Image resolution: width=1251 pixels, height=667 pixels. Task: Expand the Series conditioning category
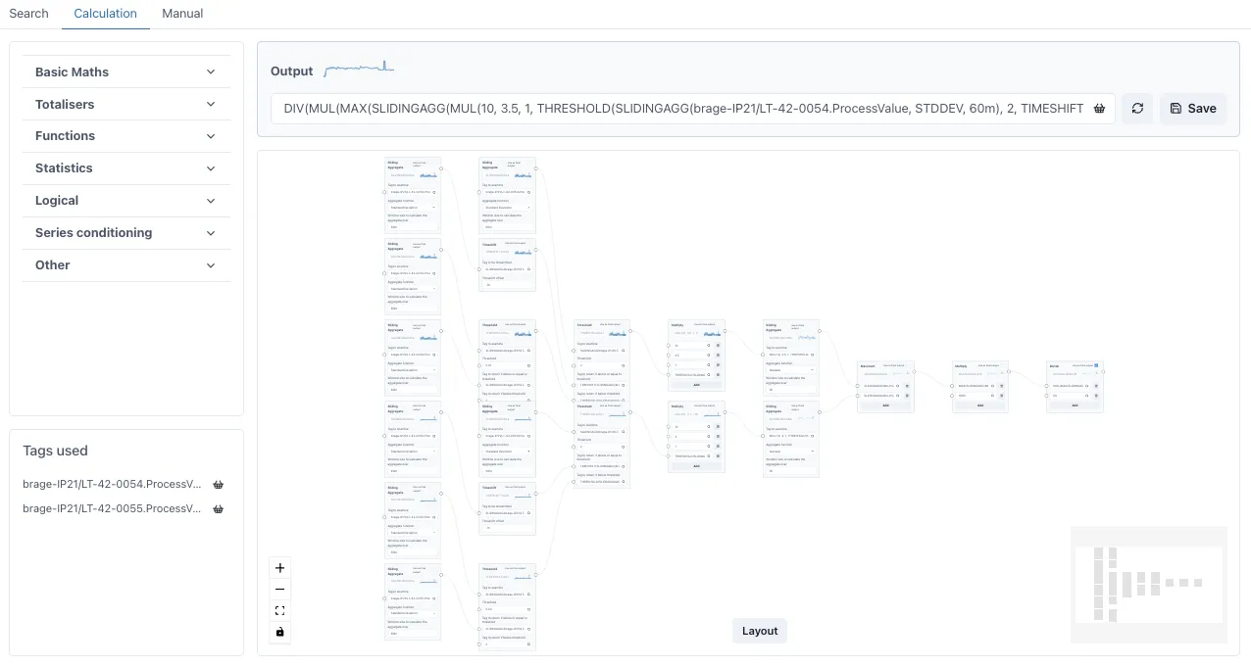point(125,232)
